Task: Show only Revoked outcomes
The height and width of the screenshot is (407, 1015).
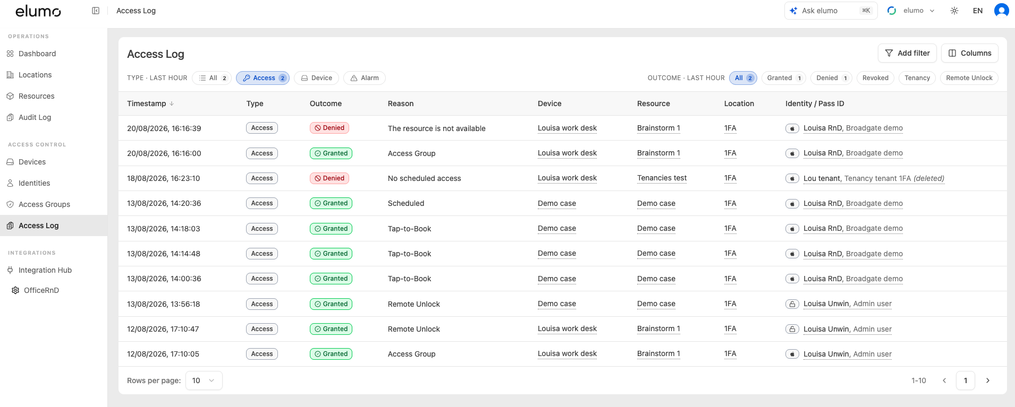Action: click(x=875, y=78)
